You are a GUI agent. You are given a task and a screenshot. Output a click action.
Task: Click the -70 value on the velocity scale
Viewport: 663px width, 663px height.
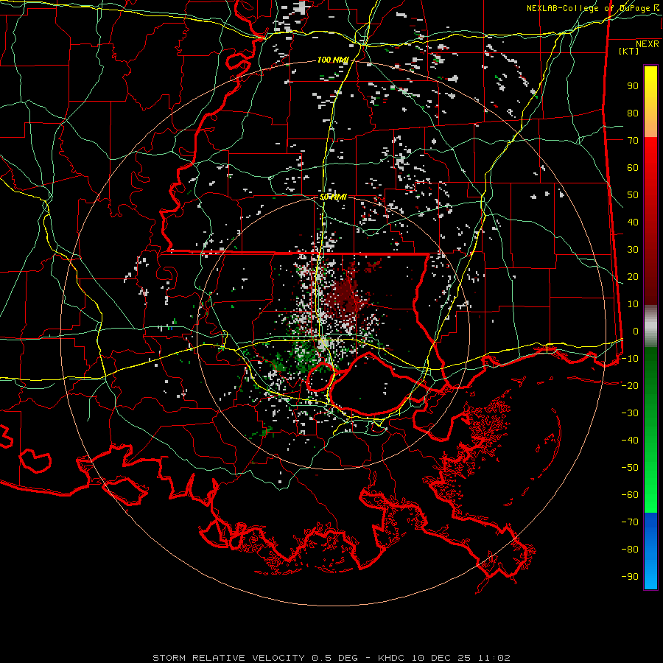(x=630, y=522)
